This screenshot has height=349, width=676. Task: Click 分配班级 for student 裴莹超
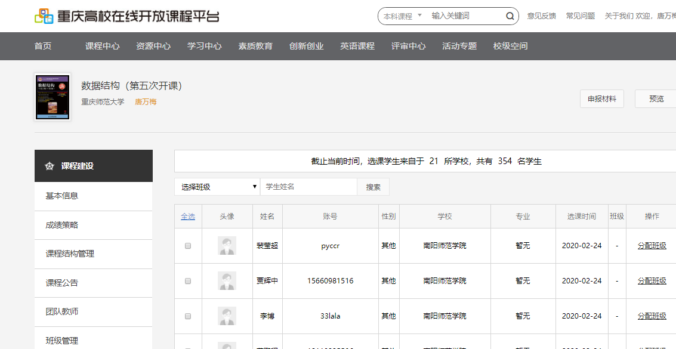coord(652,246)
